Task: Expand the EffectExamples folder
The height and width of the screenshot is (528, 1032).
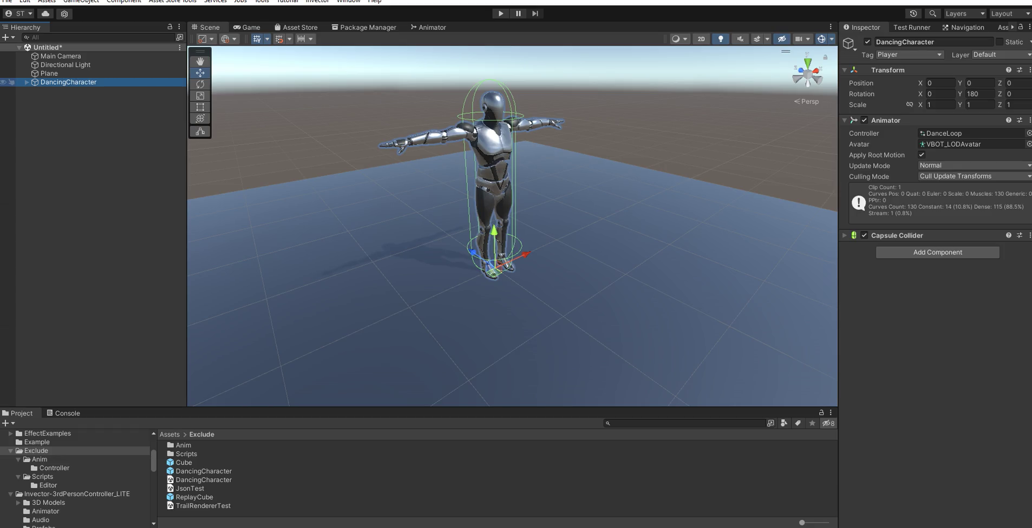Action: pos(10,433)
